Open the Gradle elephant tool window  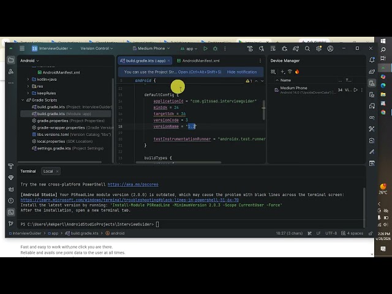tap(372, 72)
